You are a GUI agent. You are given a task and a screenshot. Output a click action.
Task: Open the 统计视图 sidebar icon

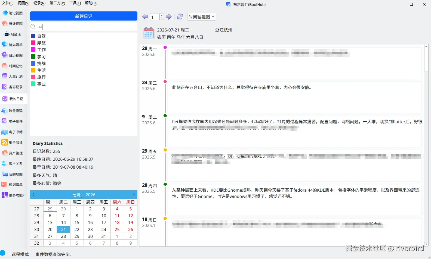(5, 24)
